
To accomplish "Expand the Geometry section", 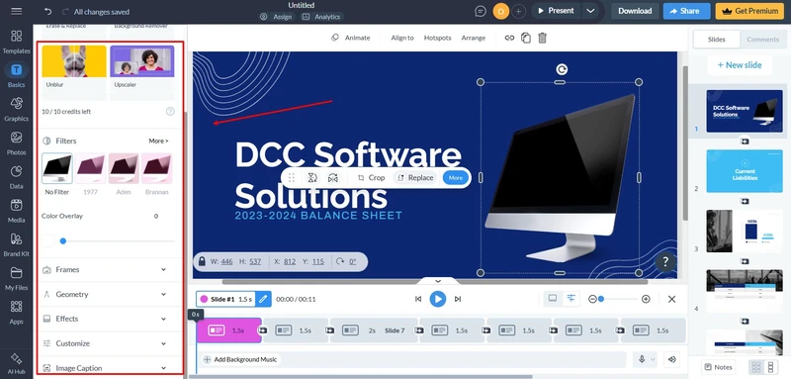I will point(105,294).
